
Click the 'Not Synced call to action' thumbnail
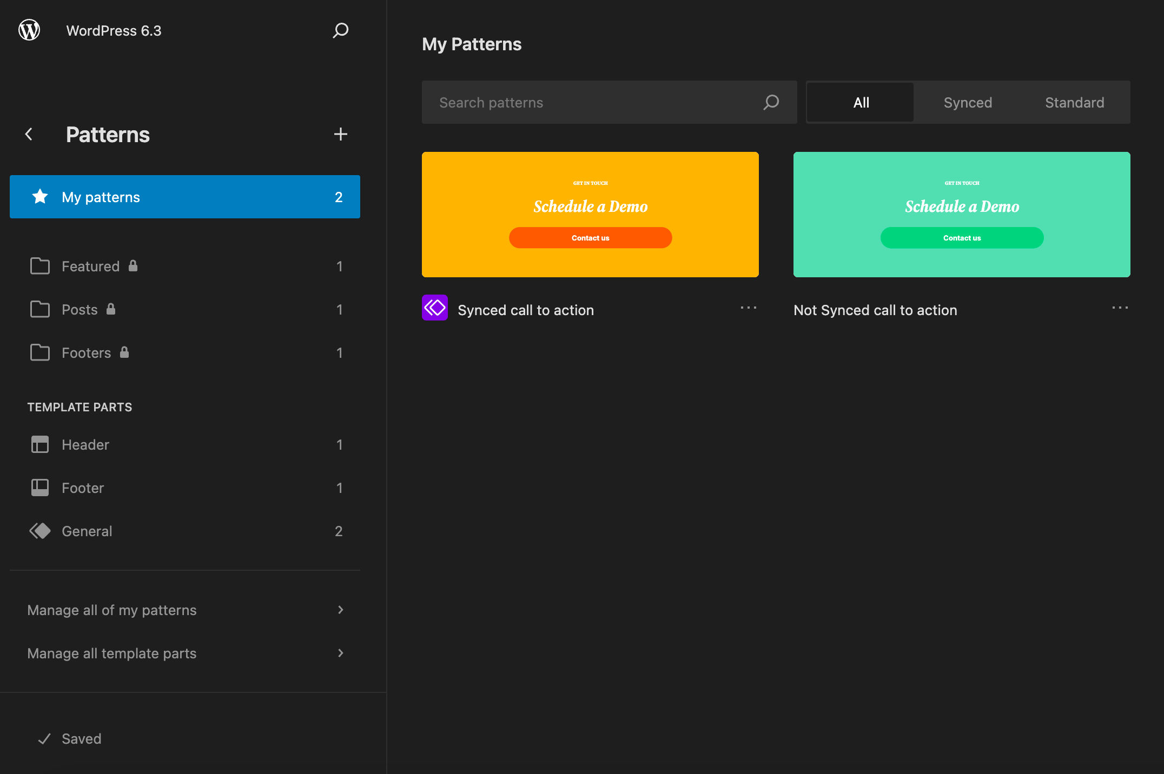click(962, 214)
